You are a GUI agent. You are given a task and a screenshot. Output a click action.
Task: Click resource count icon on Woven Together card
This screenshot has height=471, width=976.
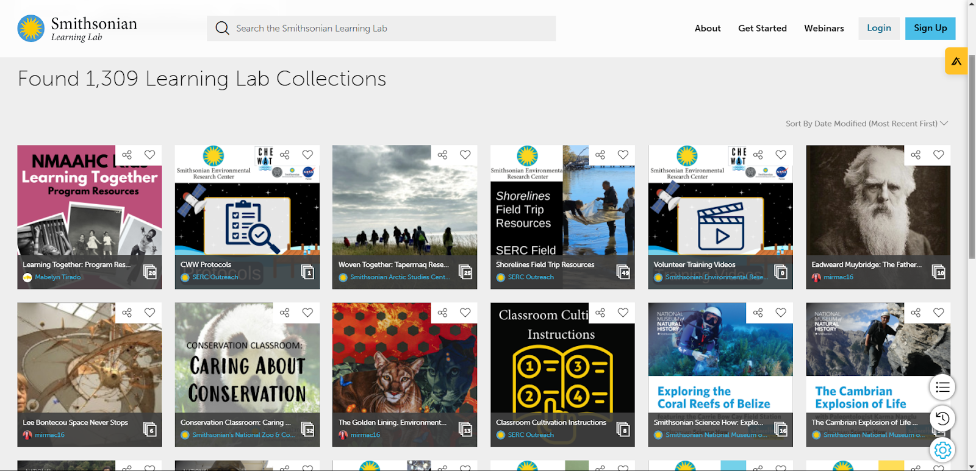[x=465, y=272]
